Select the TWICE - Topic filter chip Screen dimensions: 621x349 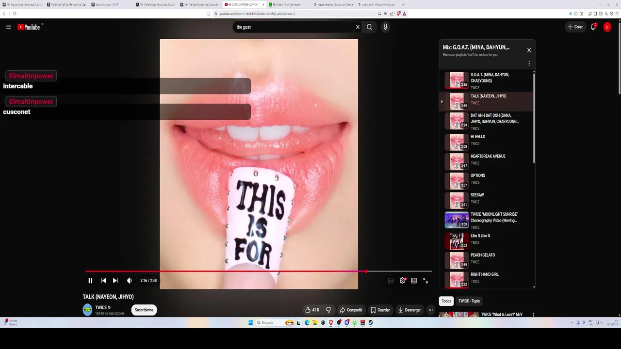click(x=469, y=301)
